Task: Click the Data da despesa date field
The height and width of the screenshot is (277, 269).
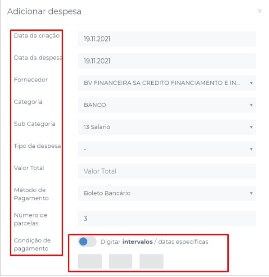Action: (167, 61)
